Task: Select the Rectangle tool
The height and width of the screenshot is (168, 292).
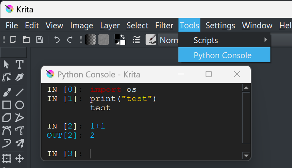Action: coord(7,105)
